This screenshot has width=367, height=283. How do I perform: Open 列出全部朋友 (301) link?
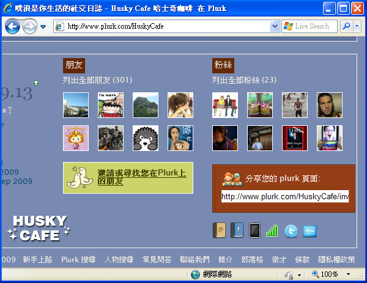(97, 80)
